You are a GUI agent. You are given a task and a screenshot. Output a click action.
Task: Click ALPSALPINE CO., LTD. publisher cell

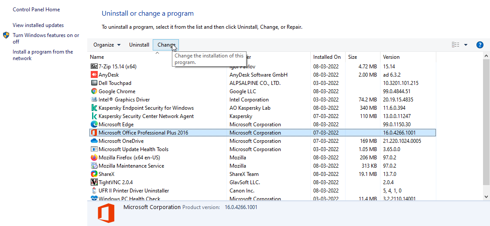point(255,83)
